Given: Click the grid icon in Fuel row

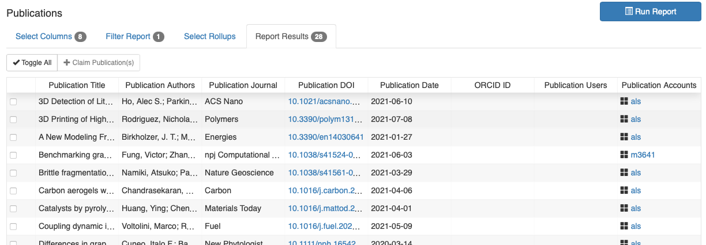Looking at the screenshot, I should [624, 226].
